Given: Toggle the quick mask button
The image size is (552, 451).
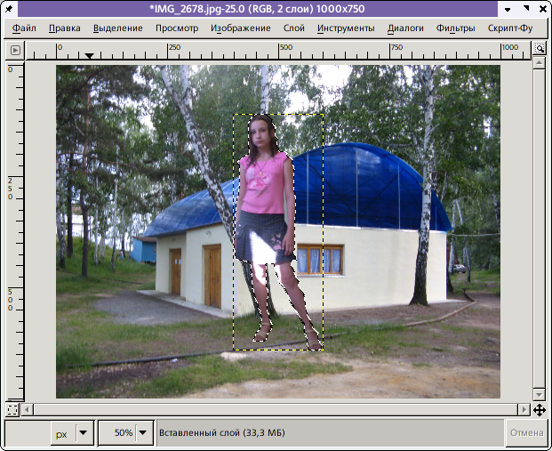Looking at the screenshot, I should [12, 410].
